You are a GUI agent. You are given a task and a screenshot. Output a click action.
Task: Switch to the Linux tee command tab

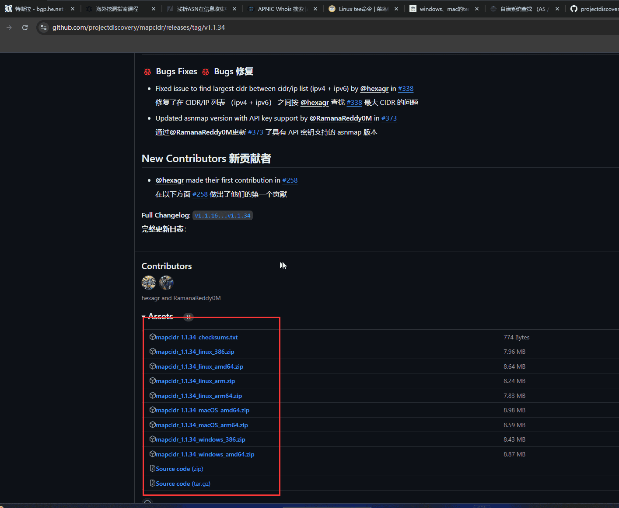(363, 9)
